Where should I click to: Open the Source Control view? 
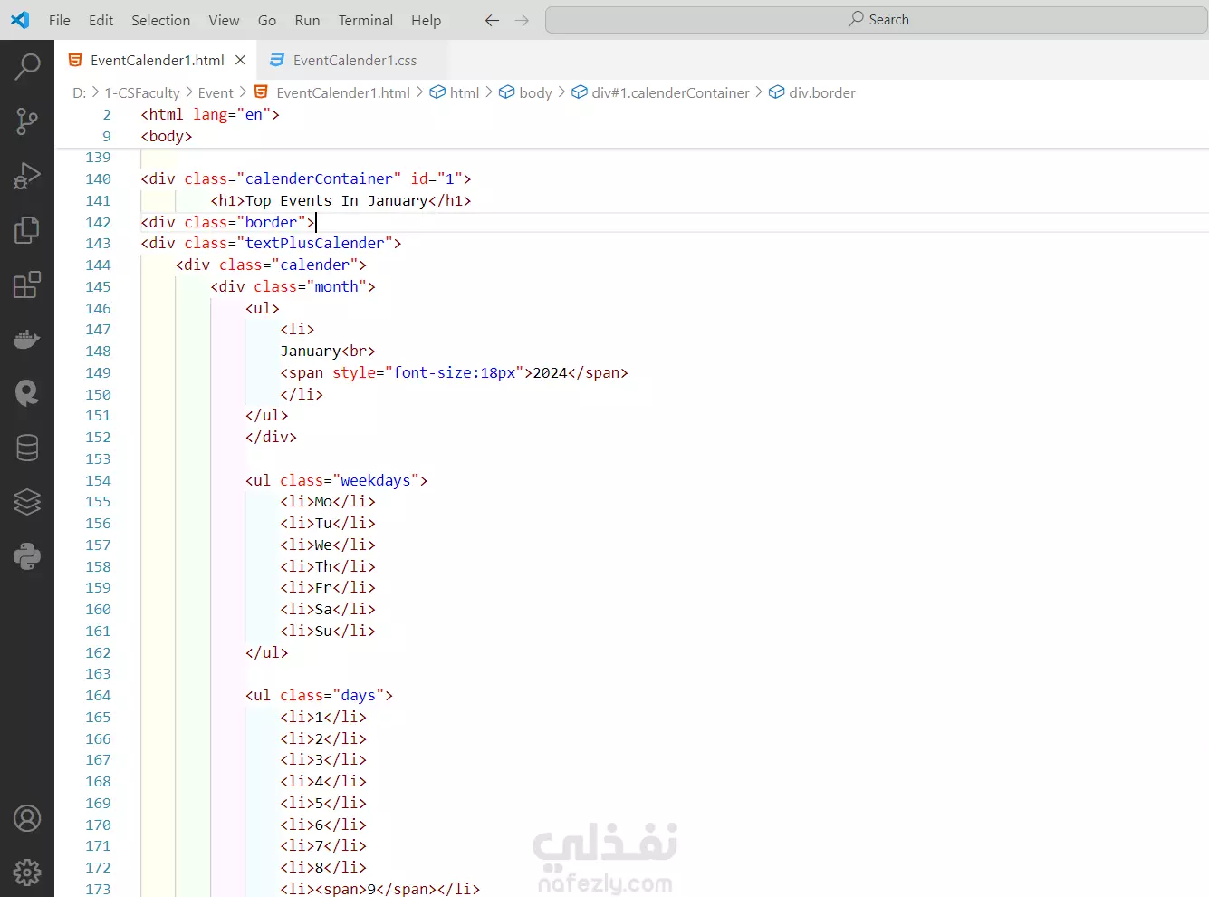click(x=27, y=121)
